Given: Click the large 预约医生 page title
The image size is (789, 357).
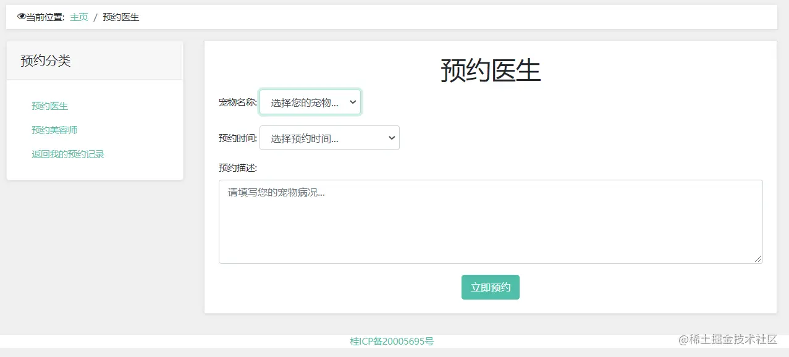Looking at the screenshot, I should 491,70.
